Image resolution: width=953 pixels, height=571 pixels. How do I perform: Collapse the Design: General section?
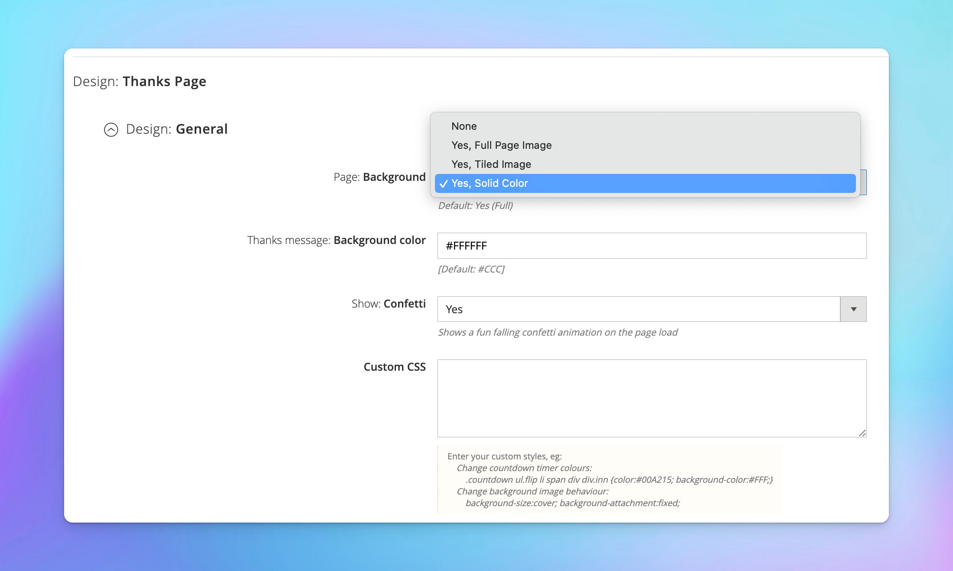click(x=111, y=129)
